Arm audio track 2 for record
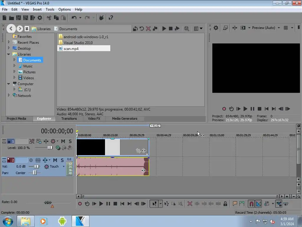The image size is (302, 227). coord(31,160)
